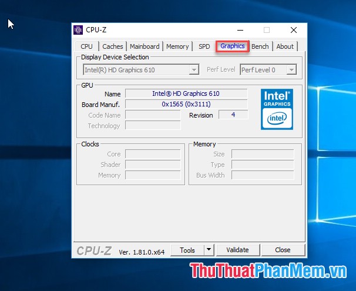This screenshot has height=291, width=356.
Task: Open the About tab
Action: click(x=285, y=46)
